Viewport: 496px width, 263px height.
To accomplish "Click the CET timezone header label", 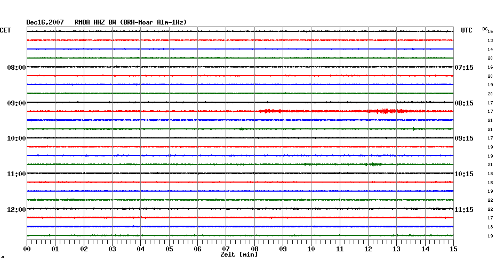I will click(6, 30).
